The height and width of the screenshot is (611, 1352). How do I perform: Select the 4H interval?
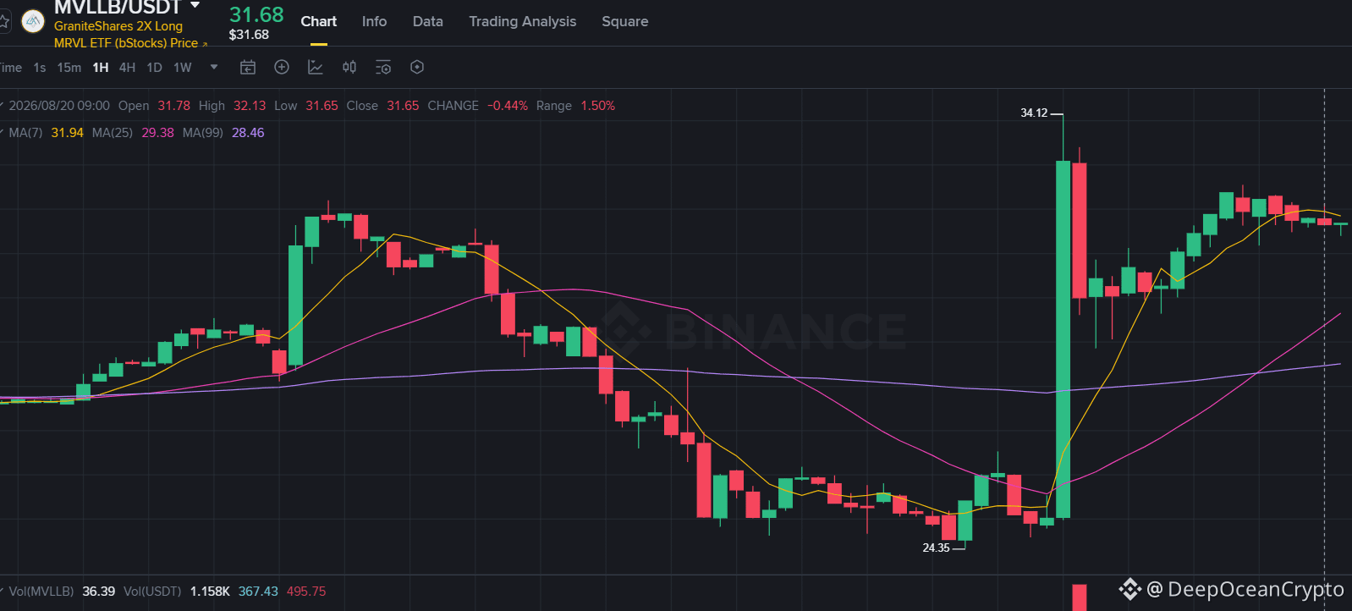pyautogui.click(x=127, y=68)
